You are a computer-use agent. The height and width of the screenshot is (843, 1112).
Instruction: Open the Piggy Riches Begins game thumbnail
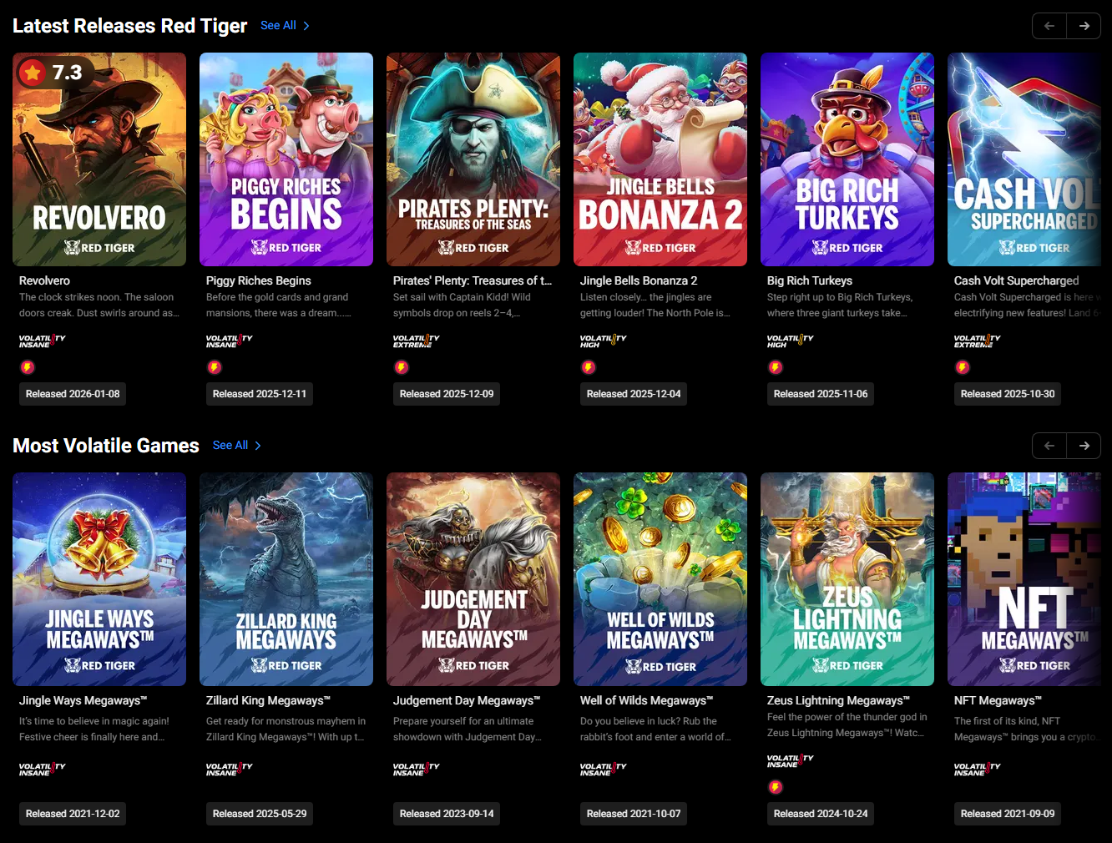coord(286,159)
